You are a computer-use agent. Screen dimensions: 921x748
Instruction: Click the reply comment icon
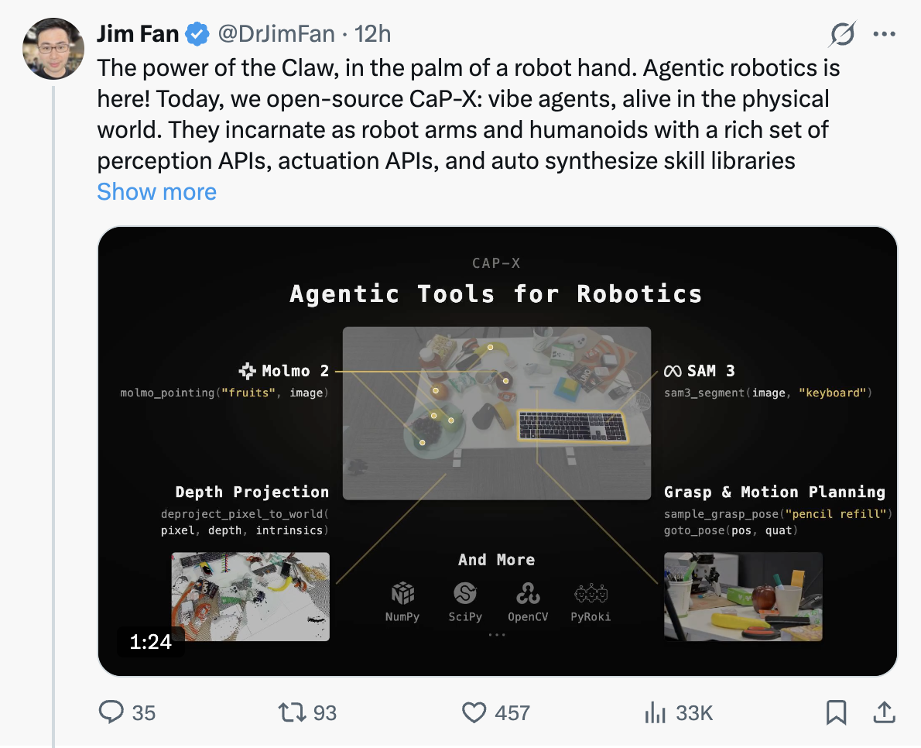tap(111, 712)
